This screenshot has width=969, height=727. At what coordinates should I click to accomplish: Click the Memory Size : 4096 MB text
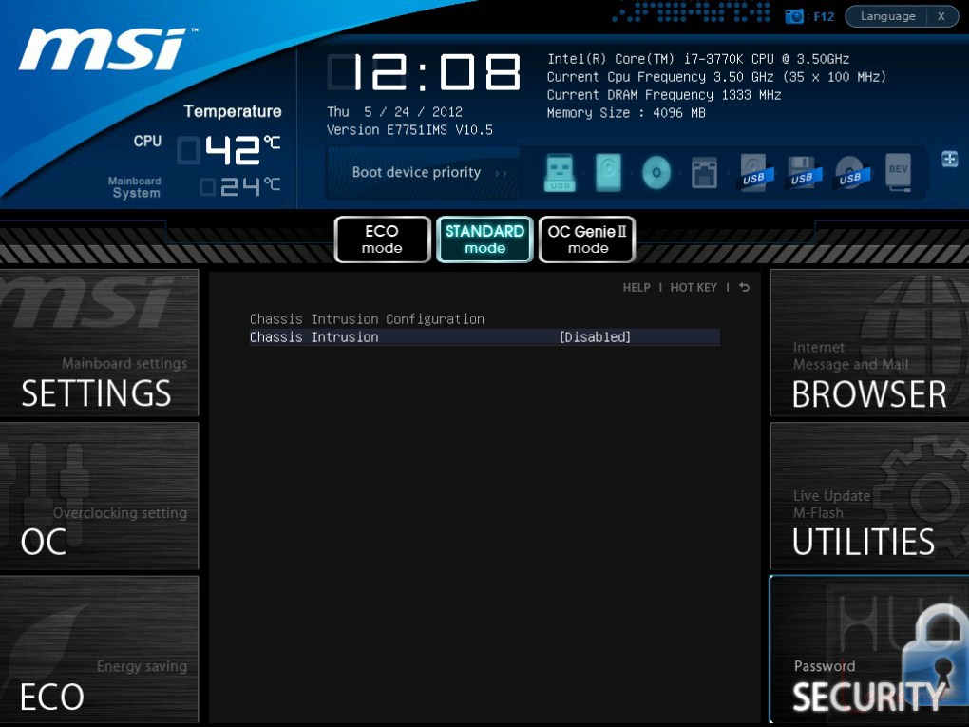click(x=626, y=113)
